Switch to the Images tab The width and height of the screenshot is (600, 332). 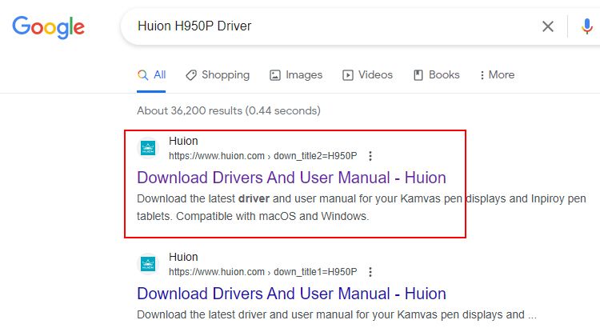point(296,75)
